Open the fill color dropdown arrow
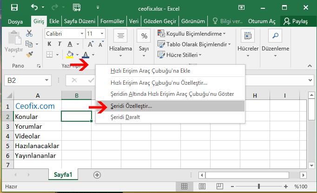 point(78,55)
